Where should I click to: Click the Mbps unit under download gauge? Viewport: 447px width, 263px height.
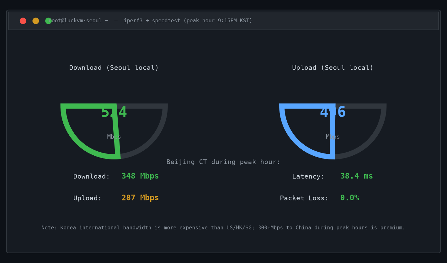click(114, 137)
